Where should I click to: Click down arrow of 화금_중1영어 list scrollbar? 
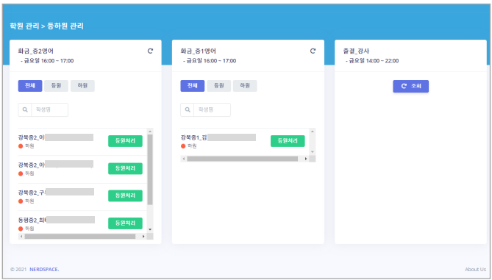tap(313, 151)
